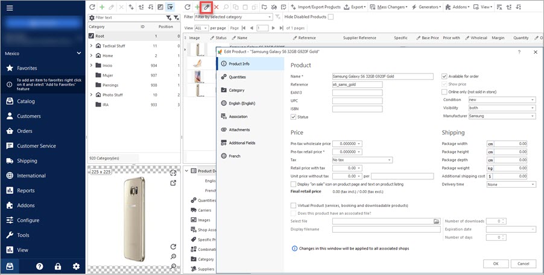Open the Tax dropdown

click(x=362, y=160)
